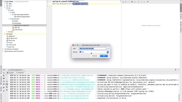Click Cancel in New Data Source dialog

click(x=95, y=56)
